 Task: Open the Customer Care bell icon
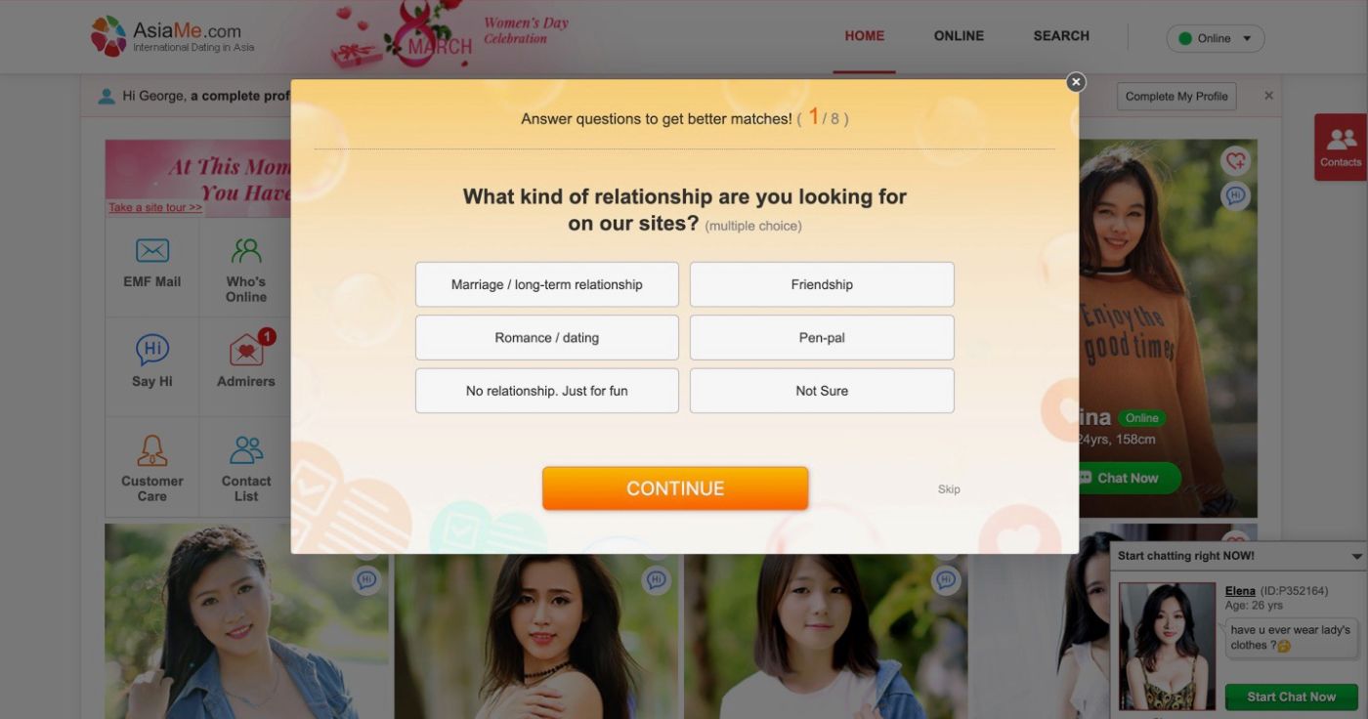(x=151, y=450)
